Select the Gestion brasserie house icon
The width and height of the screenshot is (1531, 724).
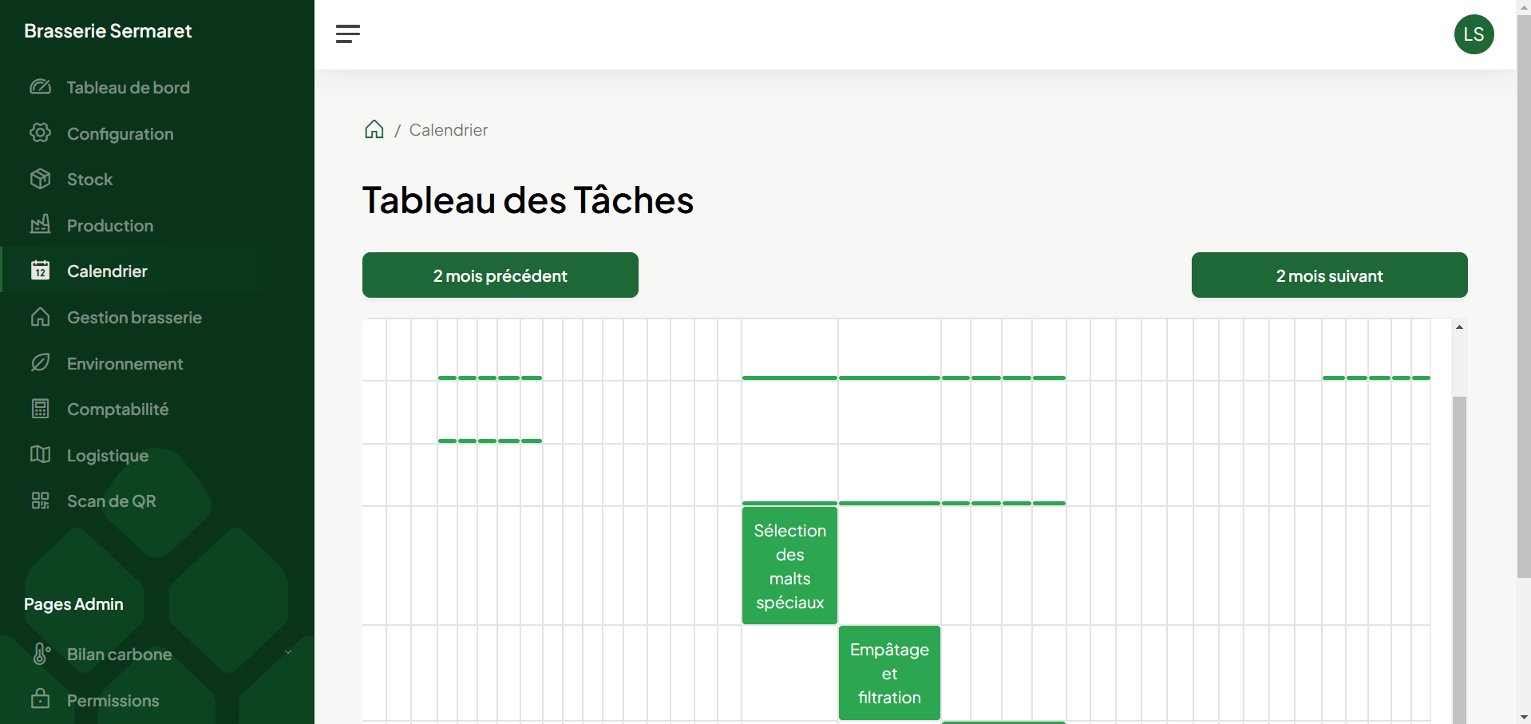(41, 317)
